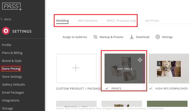This screenshot has width=192, height=111.
Task: Switch to the Wedding tab
Action: pyautogui.click(x=63, y=21)
